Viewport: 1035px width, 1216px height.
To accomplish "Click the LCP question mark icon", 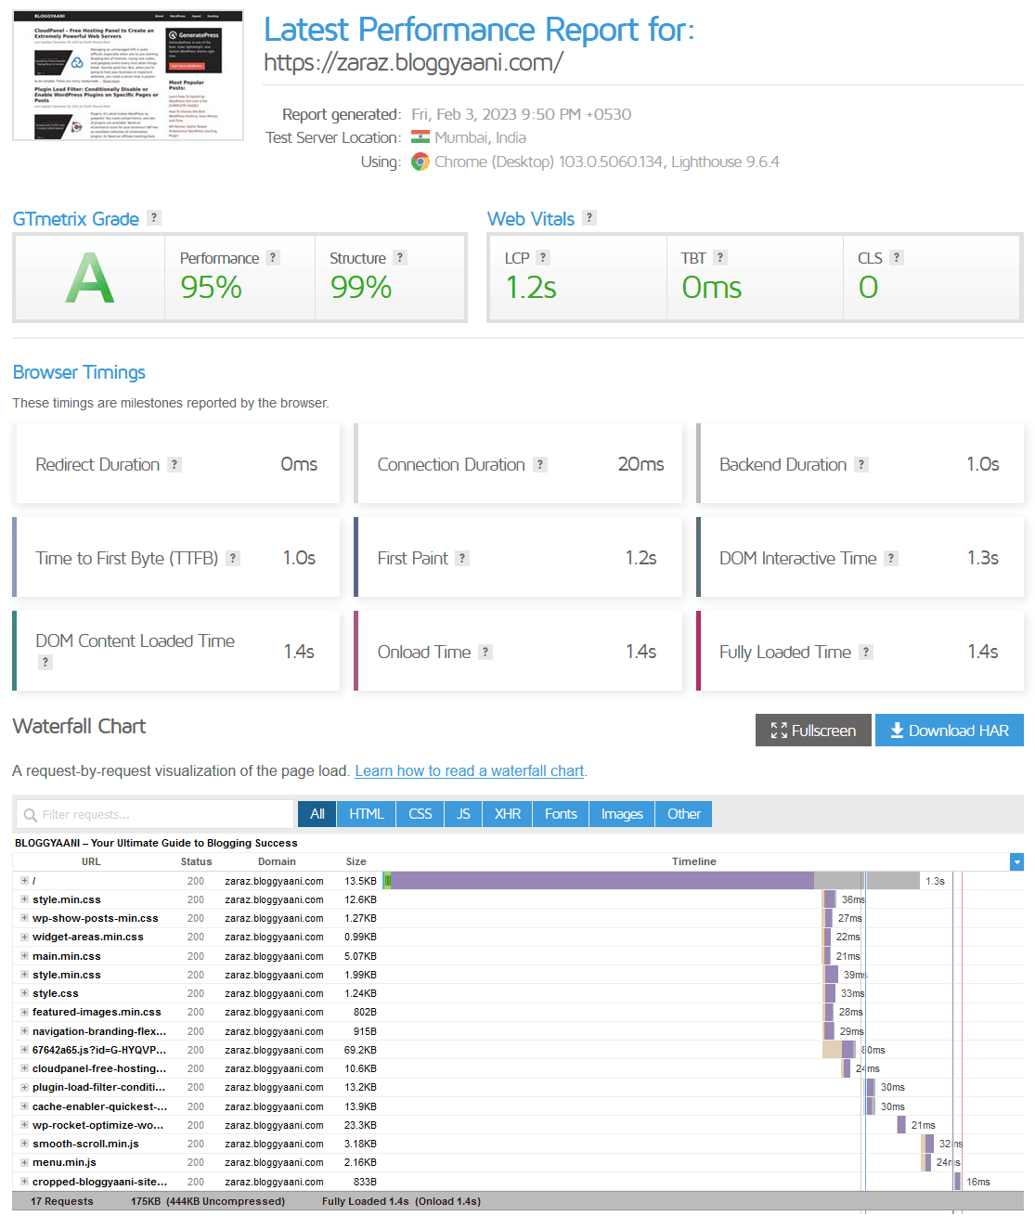I will pyautogui.click(x=544, y=257).
